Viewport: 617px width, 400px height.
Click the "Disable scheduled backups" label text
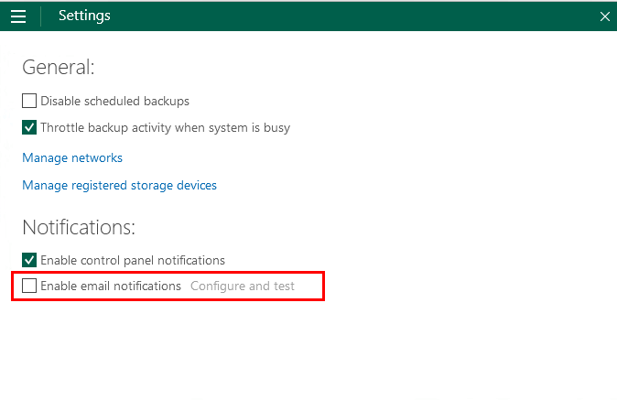(114, 101)
